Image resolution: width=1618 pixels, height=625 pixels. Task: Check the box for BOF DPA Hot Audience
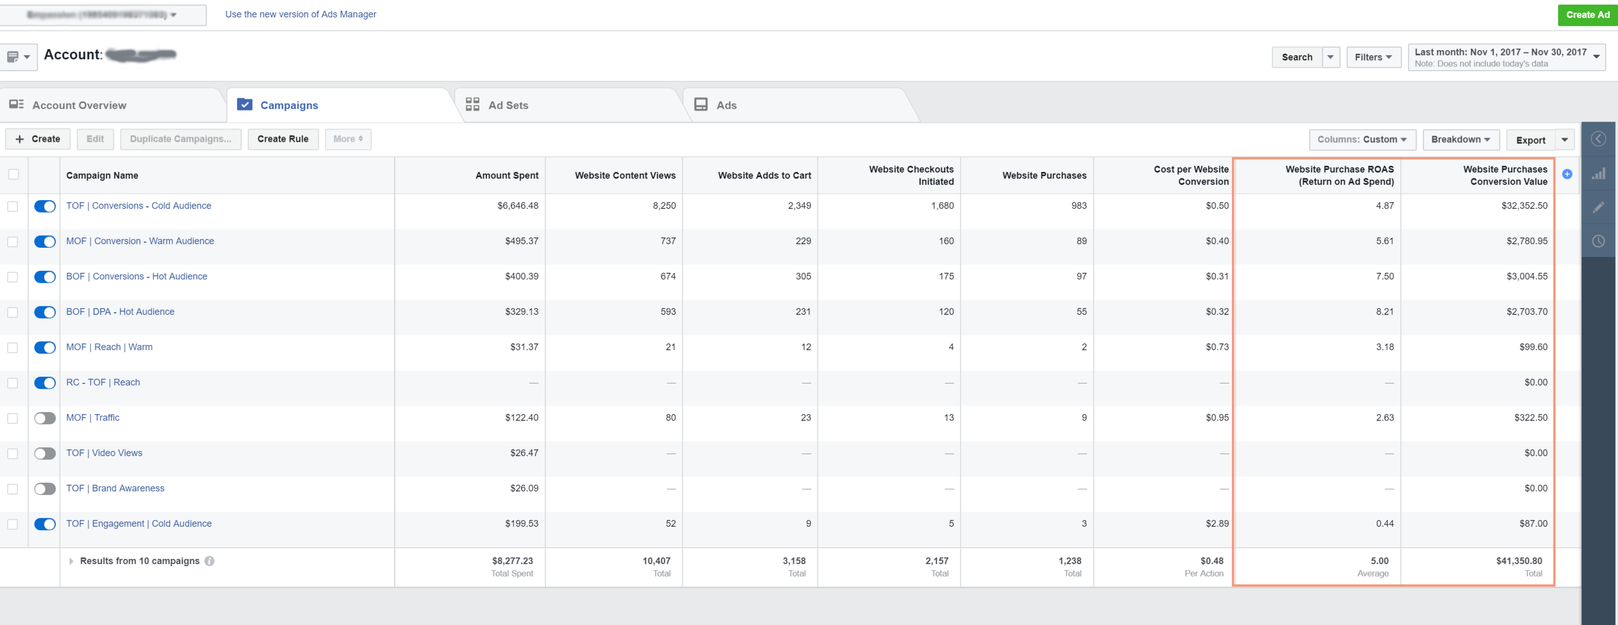pos(12,312)
